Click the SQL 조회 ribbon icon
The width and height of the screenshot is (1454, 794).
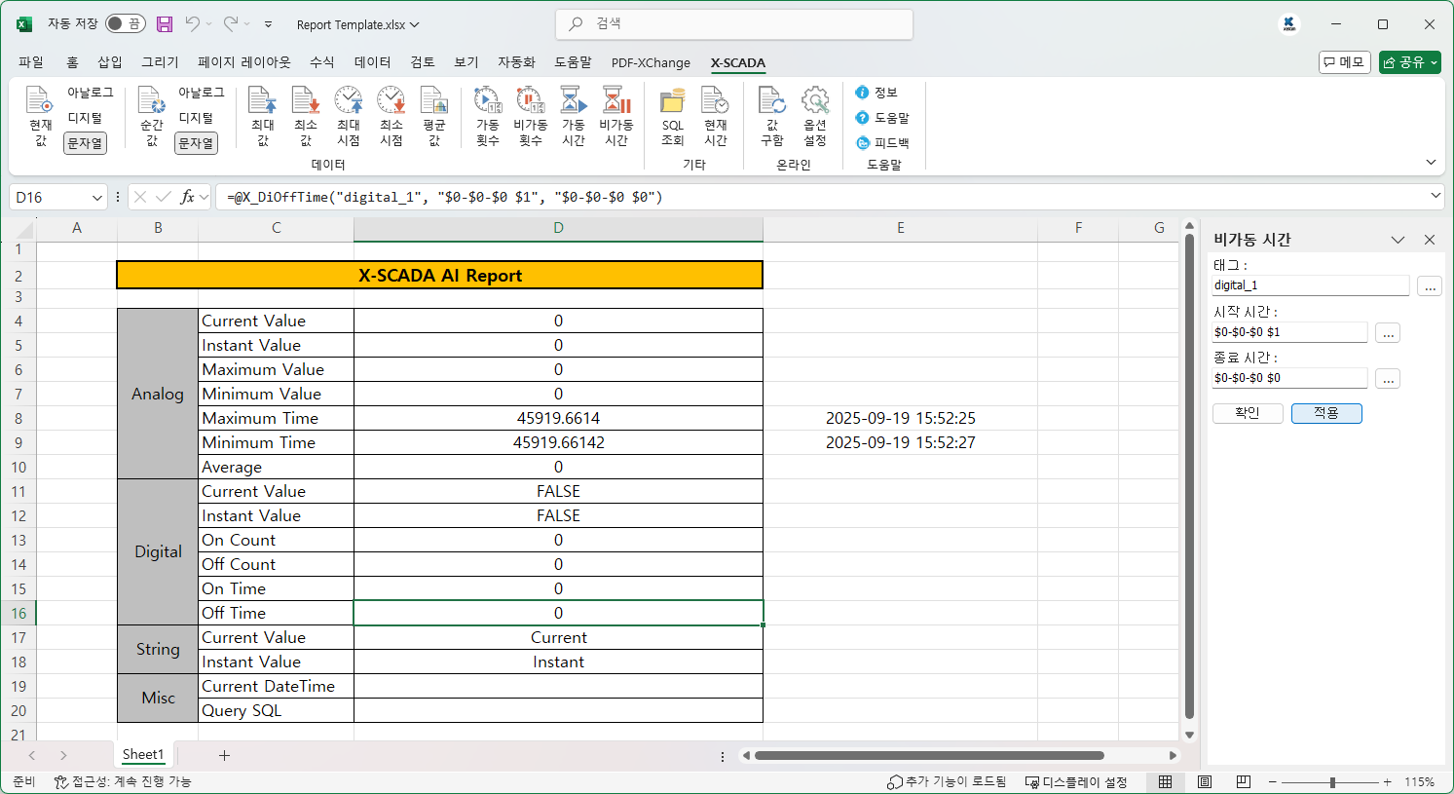pos(672,115)
